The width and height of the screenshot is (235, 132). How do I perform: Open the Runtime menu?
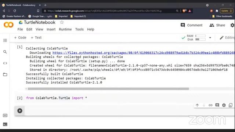coord(65,29)
